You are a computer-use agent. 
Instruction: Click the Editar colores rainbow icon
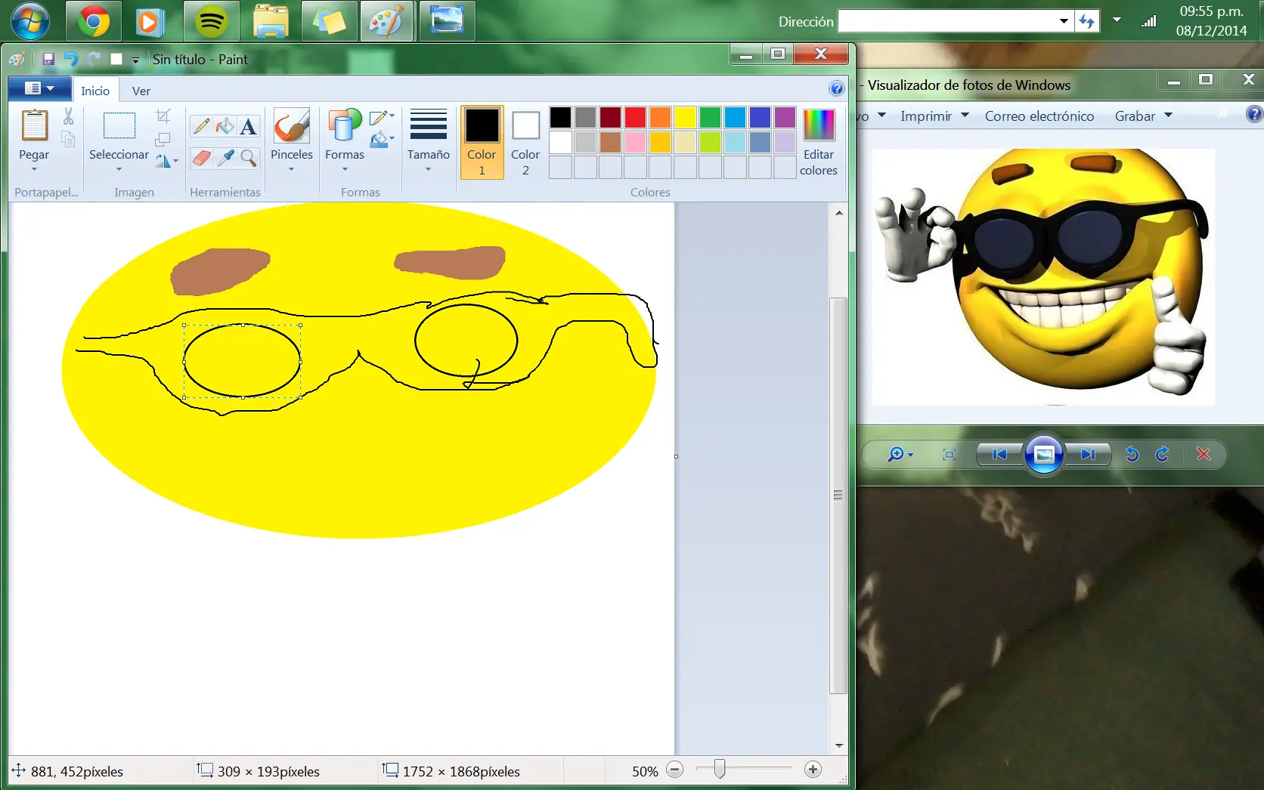[819, 125]
